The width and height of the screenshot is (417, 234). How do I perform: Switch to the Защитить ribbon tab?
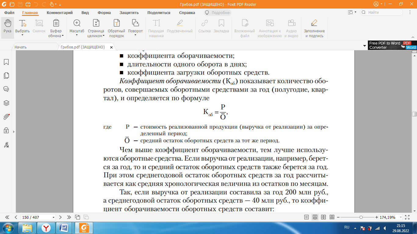[x=129, y=13]
